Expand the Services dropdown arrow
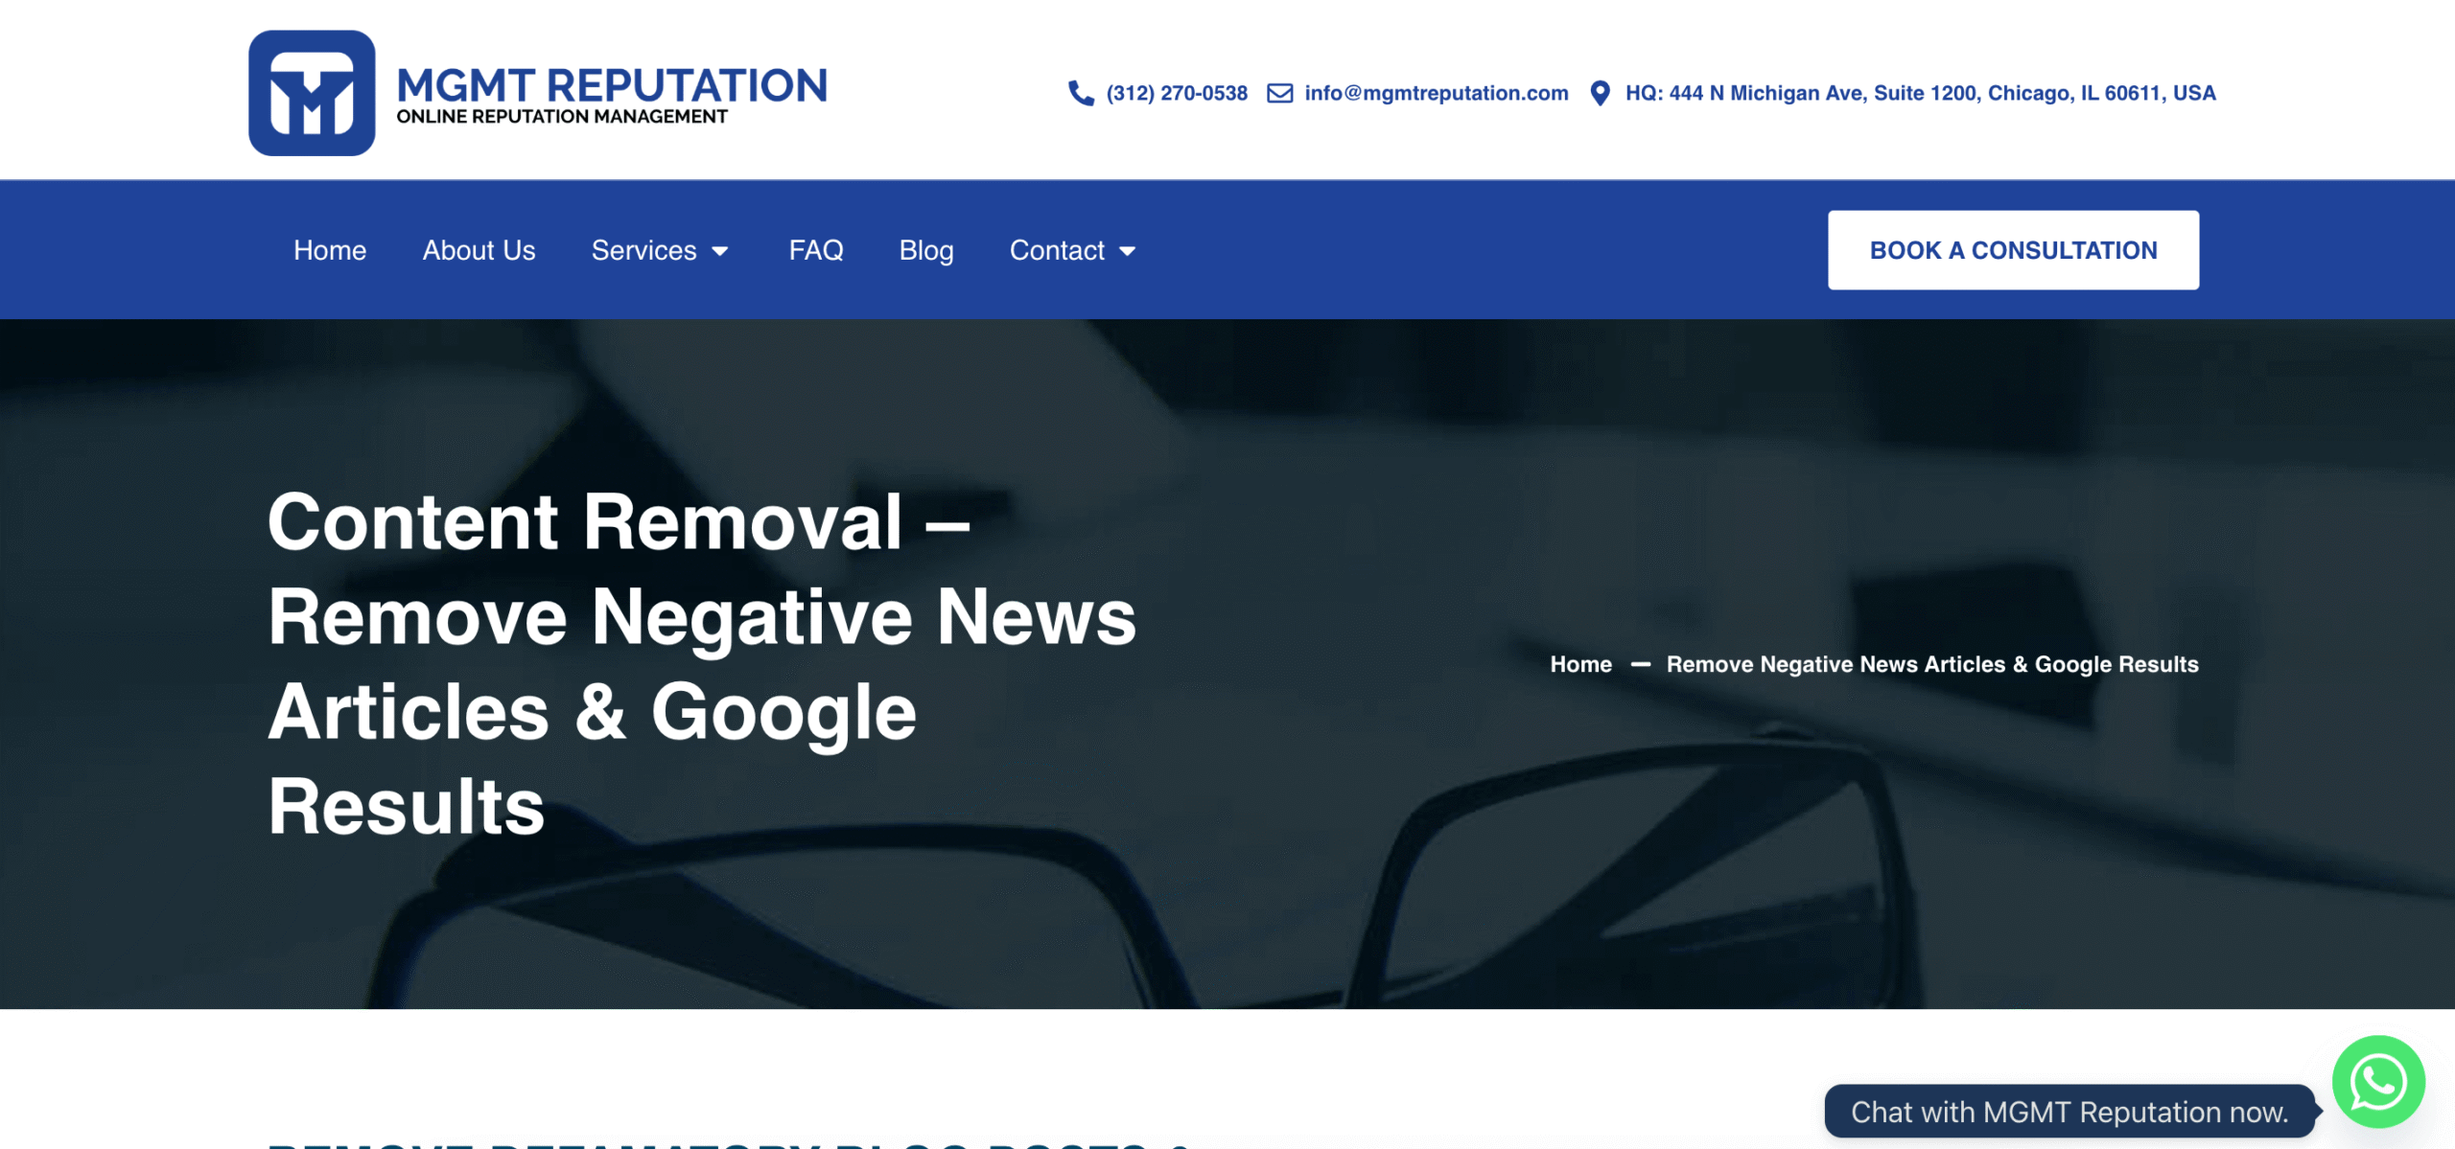 [720, 251]
